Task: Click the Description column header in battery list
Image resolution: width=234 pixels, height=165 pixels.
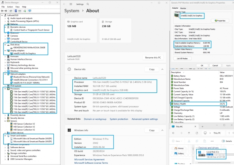Action: tap(175, 72)
